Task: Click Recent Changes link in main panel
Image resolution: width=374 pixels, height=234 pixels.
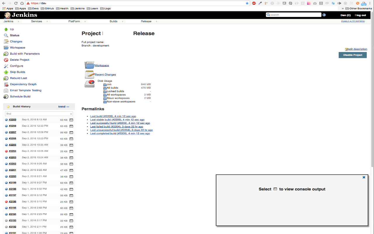Action: point(105,75)
